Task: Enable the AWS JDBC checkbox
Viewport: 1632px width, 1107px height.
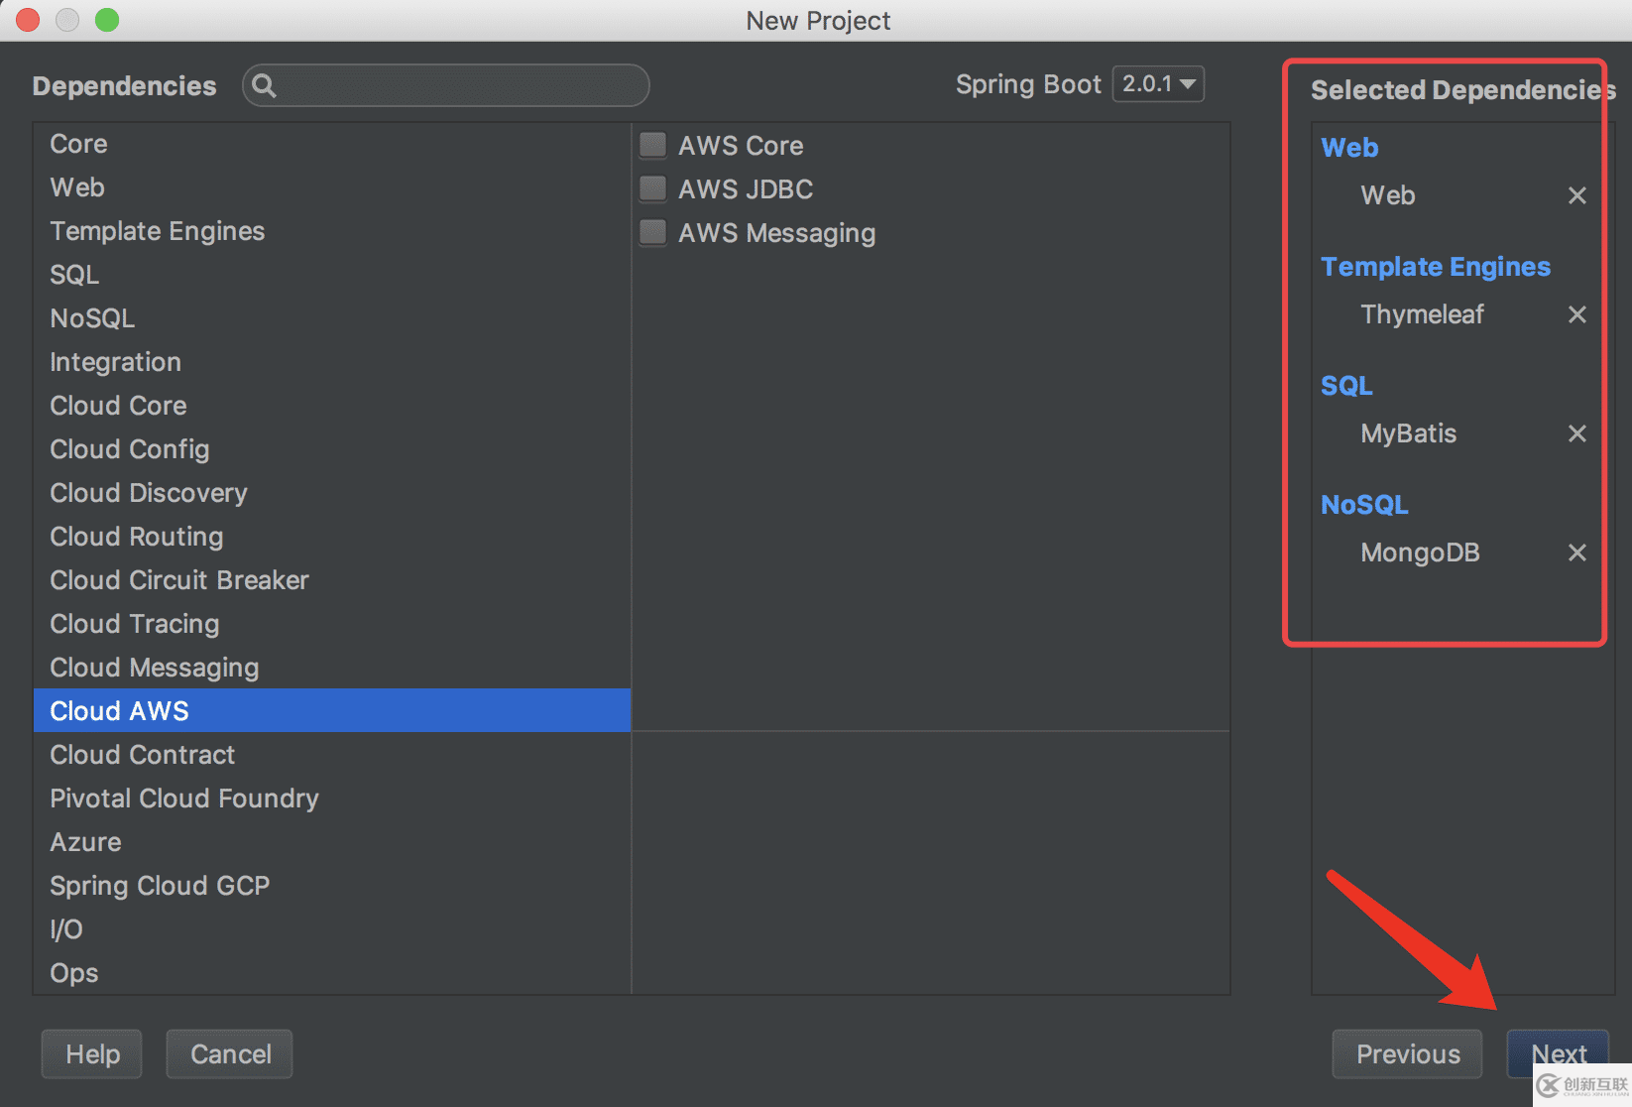Action: [x=652, y=189]
